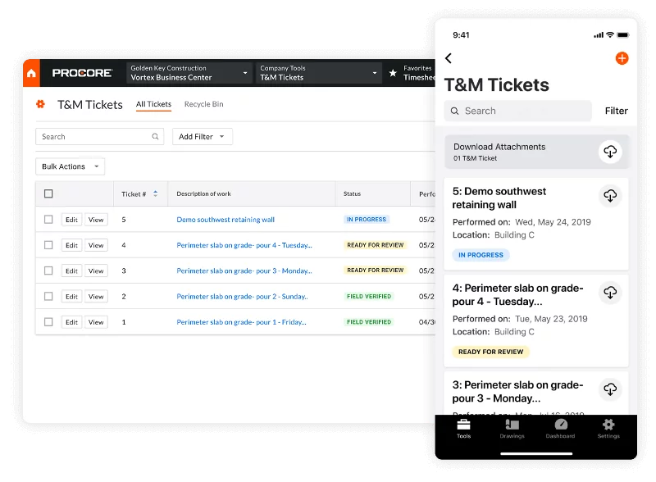Tap the orange plus icon to add ticket

(622, 58)
